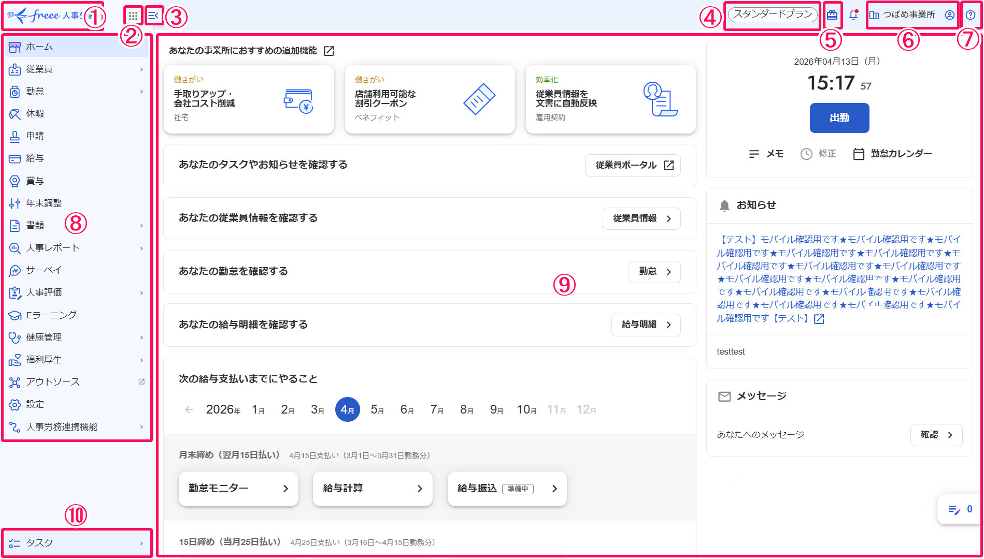Expand the 勤怠 sidebar submenu

point(141,92)
